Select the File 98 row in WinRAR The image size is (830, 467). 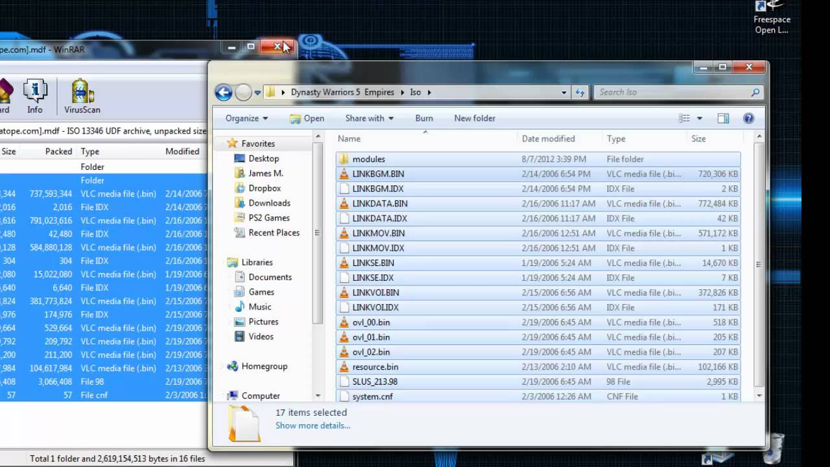[104, 381]
